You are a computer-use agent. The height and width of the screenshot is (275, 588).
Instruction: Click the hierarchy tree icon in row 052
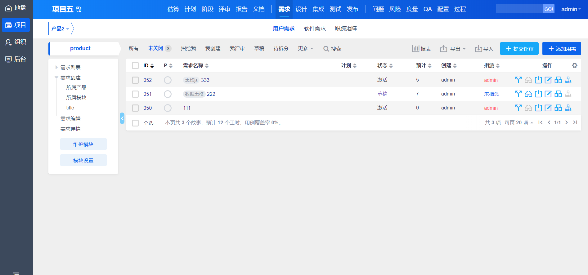coord(568,80)
